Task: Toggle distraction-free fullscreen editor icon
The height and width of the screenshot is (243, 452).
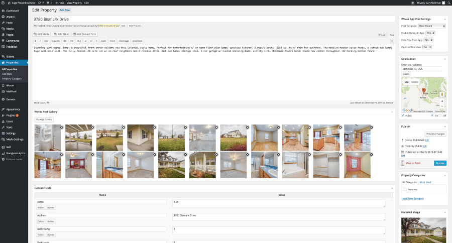Action: point(392,41)
